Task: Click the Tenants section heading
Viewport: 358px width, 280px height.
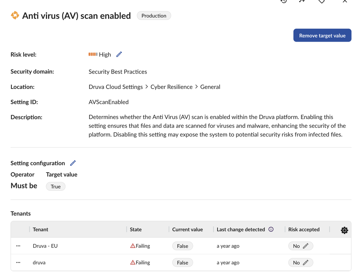Action: point(21,213)
